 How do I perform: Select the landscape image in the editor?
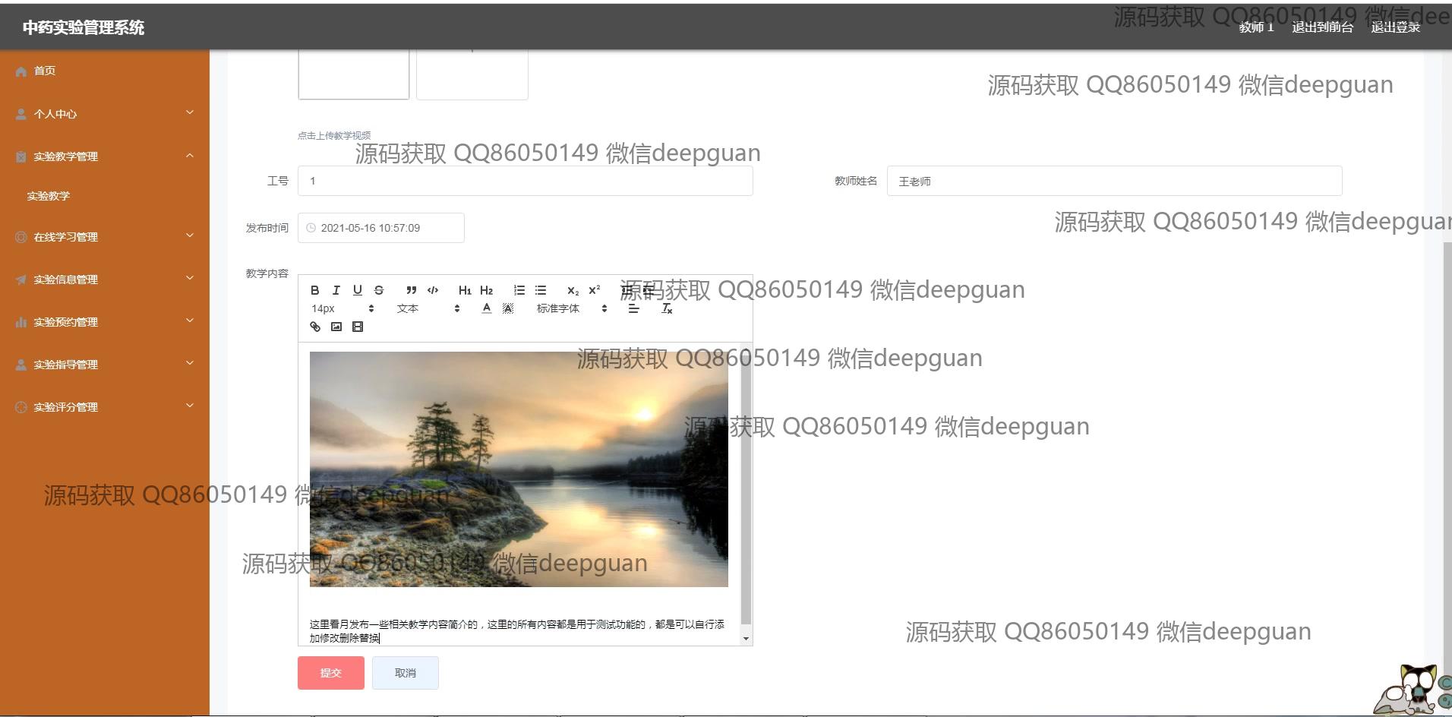tap(519, 469)
